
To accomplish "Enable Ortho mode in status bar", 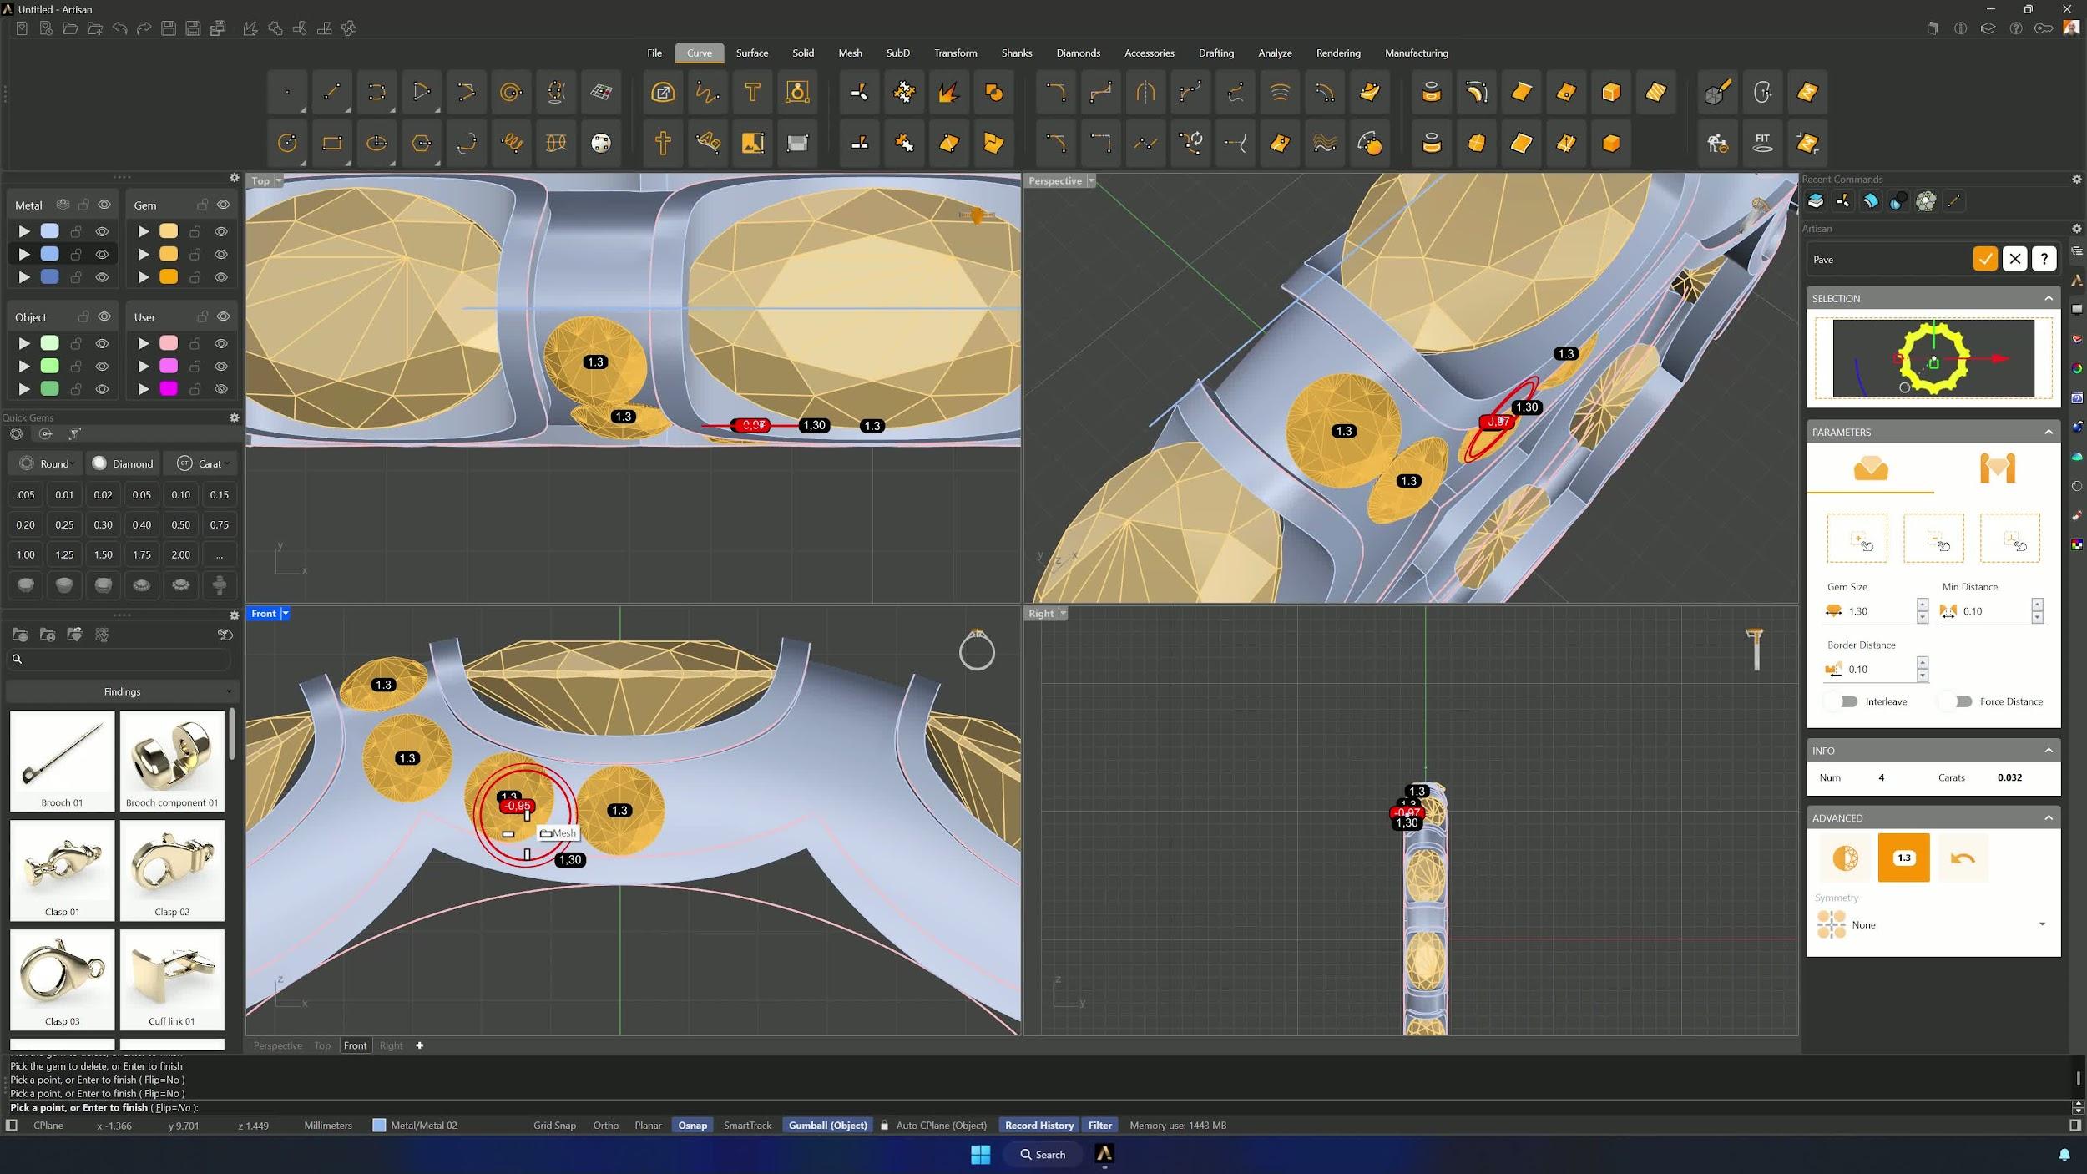I will tap(606, 1126).
